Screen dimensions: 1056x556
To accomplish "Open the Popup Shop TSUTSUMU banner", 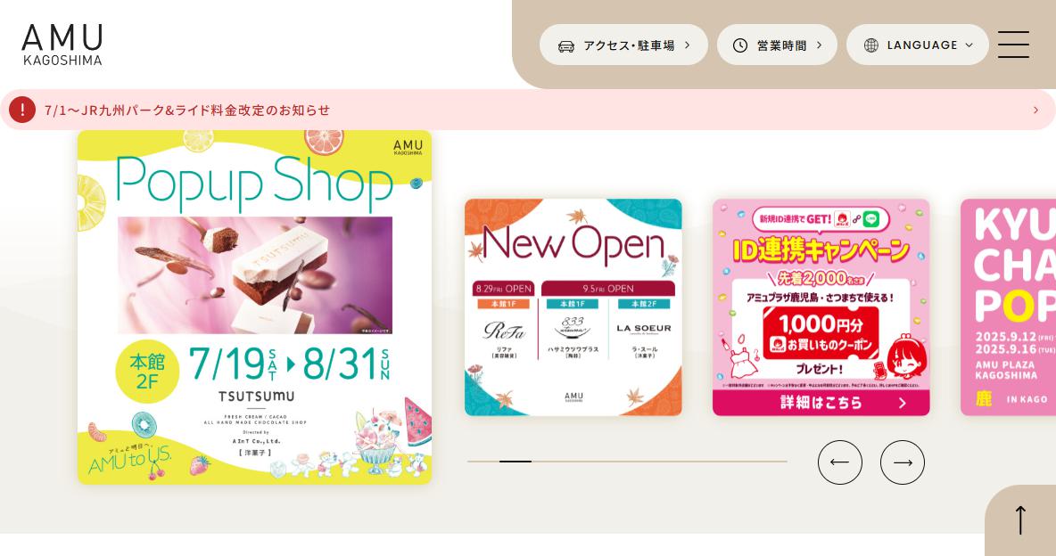I will click(x=254, y=307).
